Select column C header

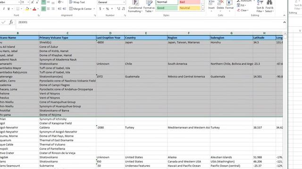(67, 33)
